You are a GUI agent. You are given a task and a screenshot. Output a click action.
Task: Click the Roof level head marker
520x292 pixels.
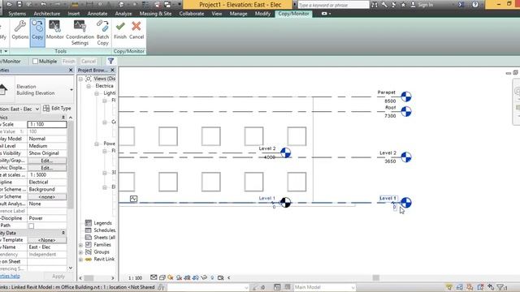(x=406, y=112)
